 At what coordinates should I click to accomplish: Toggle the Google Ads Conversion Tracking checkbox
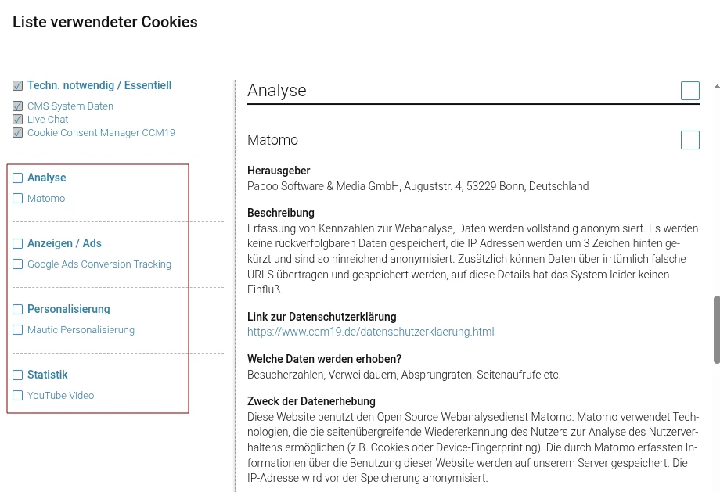click(18, 264)
